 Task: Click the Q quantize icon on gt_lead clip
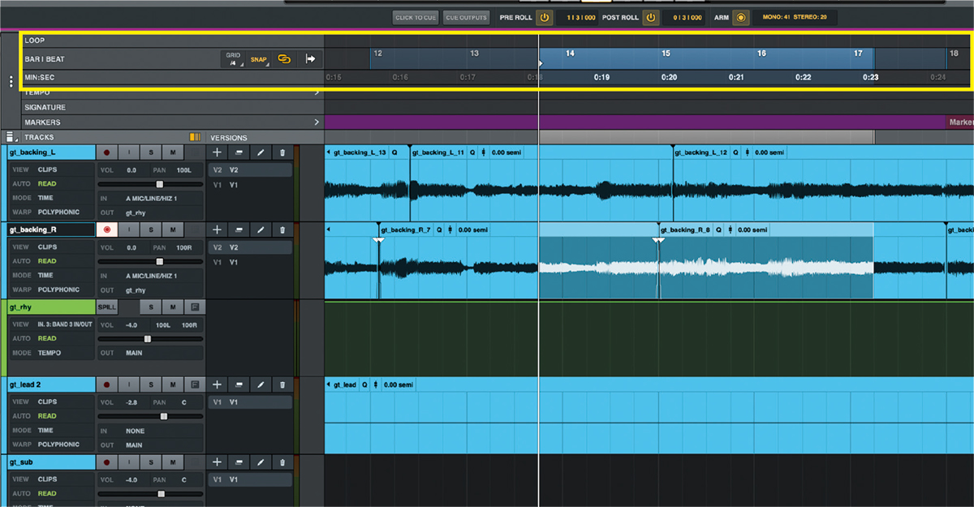(365, 385)
